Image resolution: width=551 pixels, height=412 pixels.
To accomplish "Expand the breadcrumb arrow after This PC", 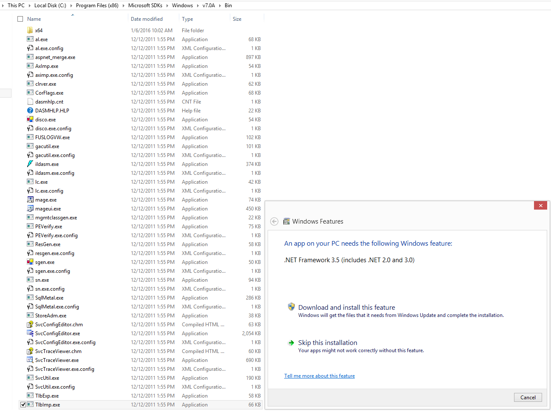I will point(29,6).
